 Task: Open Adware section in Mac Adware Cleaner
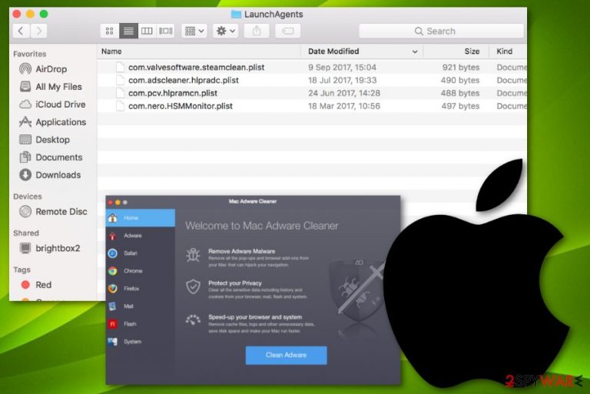tap(141, 236)
